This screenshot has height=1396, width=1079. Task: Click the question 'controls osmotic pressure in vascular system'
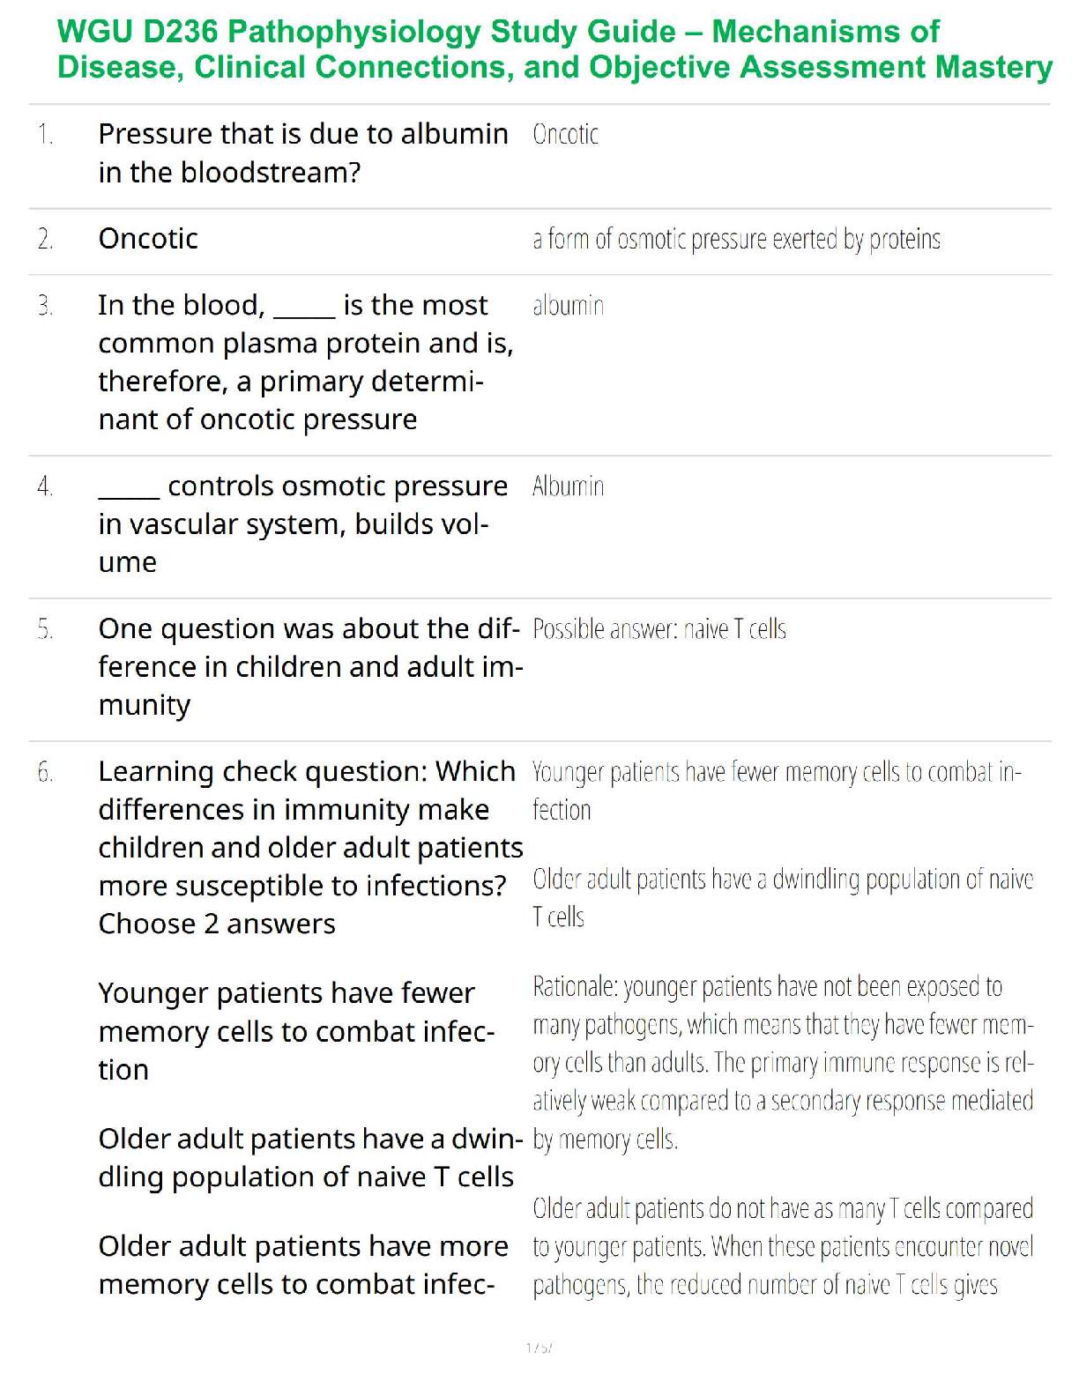coord(302,523)
